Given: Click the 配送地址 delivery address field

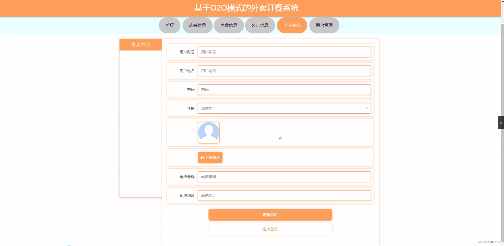Looking at the screenshot, I should pyautogui.click(x=284, y=195).
